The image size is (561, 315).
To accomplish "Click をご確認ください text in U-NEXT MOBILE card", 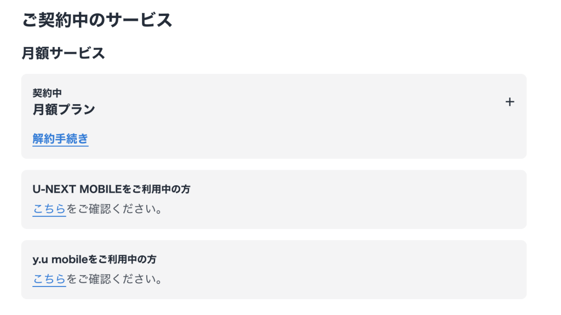I will coord(115,209).
